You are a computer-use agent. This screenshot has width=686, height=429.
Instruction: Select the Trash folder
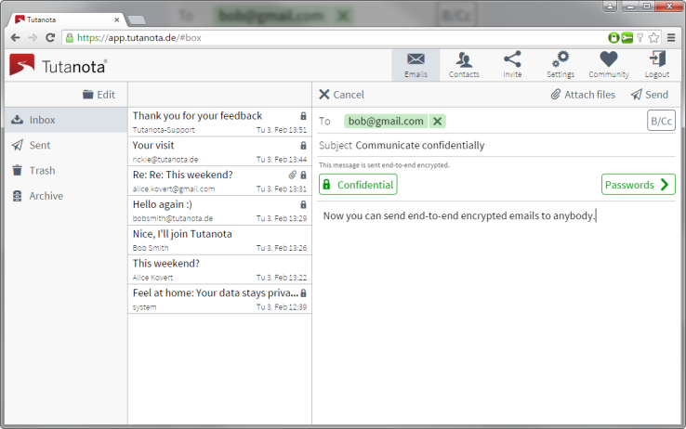click(x=66, y=171)
